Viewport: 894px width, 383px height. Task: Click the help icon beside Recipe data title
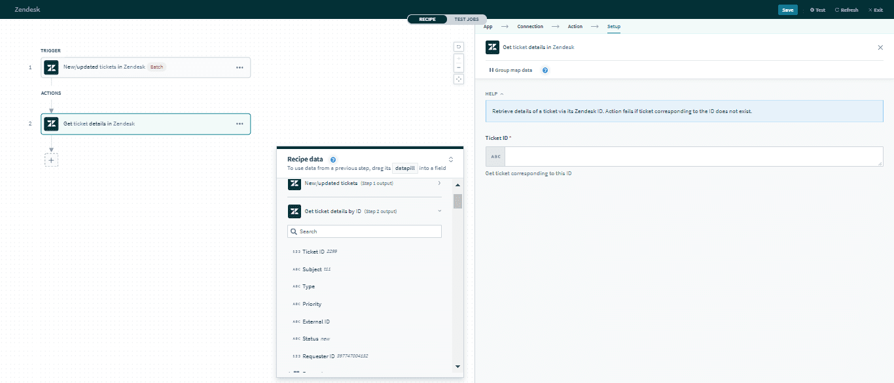point(333,159)
